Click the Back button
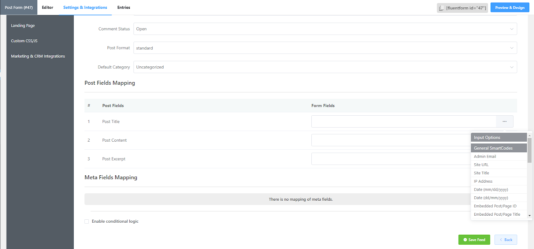The image size is (534, 249). 506,240
